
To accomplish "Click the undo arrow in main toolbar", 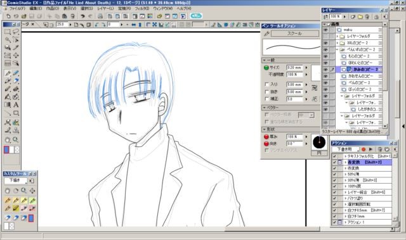I will (82, 16).
